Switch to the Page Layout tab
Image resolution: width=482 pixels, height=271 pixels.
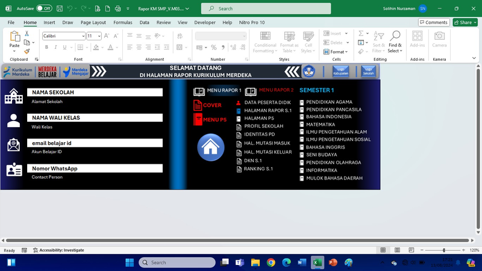pyautogui.click(x=93, y=22)
